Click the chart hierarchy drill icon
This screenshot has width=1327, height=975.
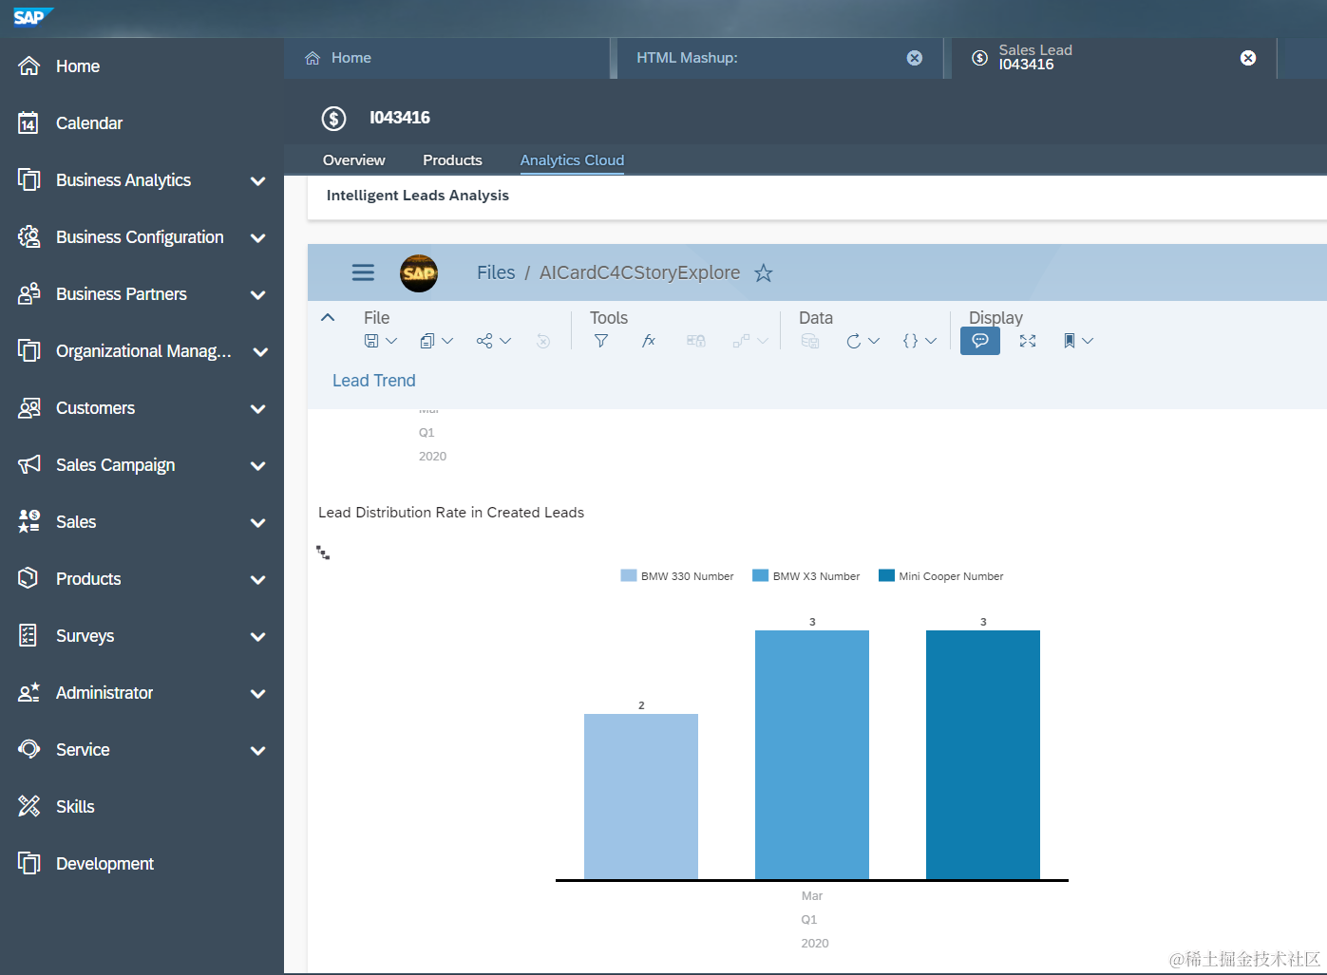click(x=323, y=553)
